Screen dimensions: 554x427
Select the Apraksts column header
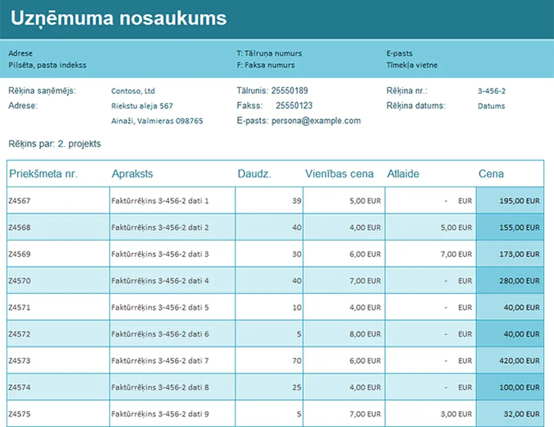tap(132, 173)
